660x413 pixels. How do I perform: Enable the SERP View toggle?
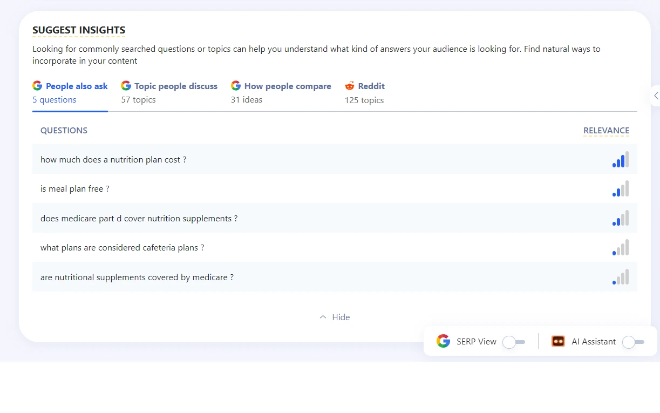coord(513,342)
